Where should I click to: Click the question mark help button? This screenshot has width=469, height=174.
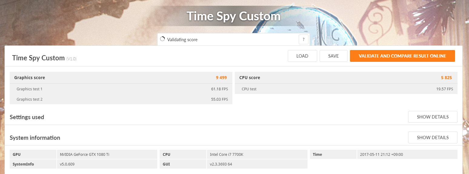303,39
